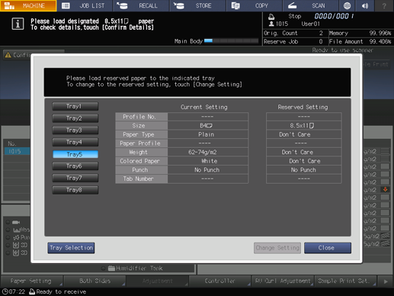Select Tray4 button

tap(75, 142)
